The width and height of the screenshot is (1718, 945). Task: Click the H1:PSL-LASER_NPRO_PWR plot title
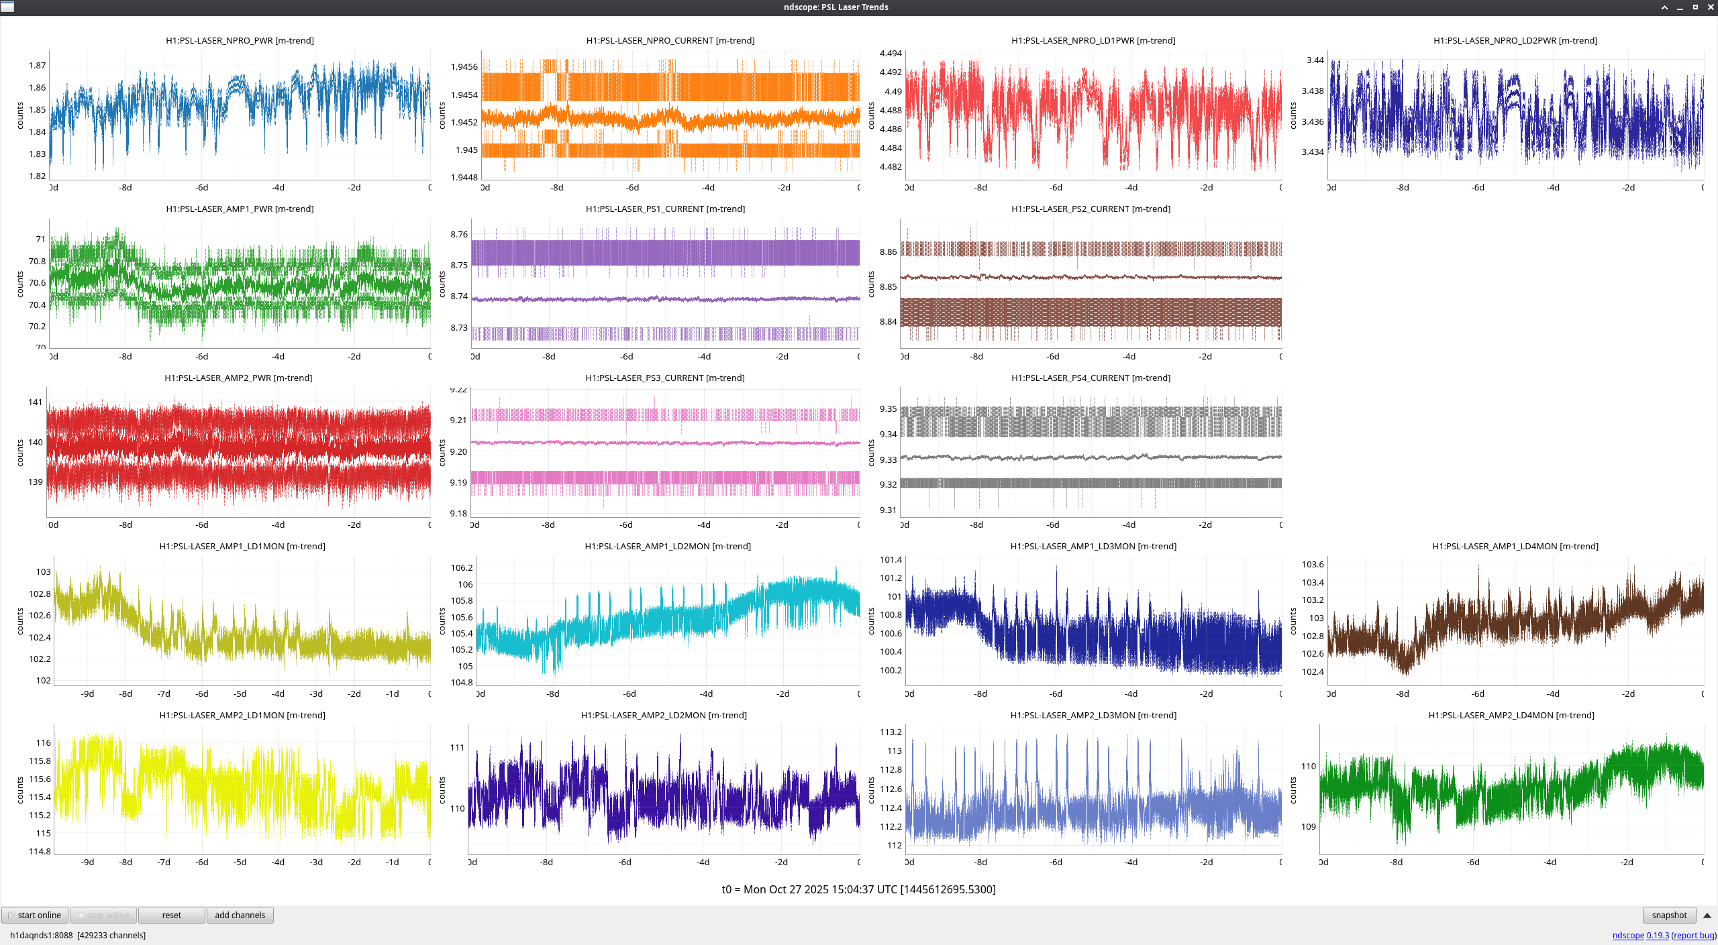click(x=240, y=40)
